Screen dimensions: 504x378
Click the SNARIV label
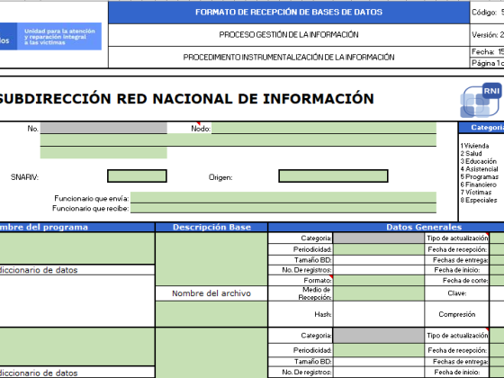[24, 177]
